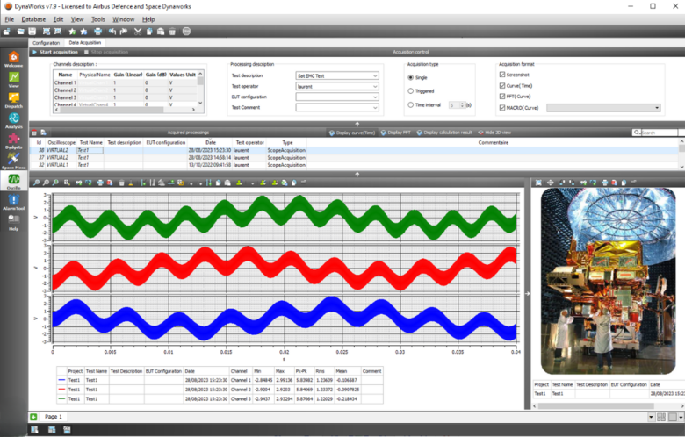The height and width of the screenshot is (437, 685).
Task: Toggle the Curve(Time) checkbox
Action: click(502, 86)
